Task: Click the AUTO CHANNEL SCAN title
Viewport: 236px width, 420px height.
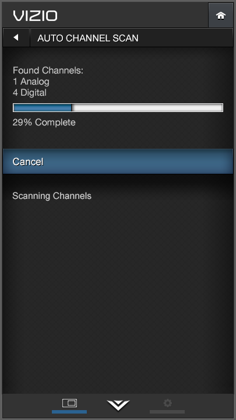Action: 88,38
